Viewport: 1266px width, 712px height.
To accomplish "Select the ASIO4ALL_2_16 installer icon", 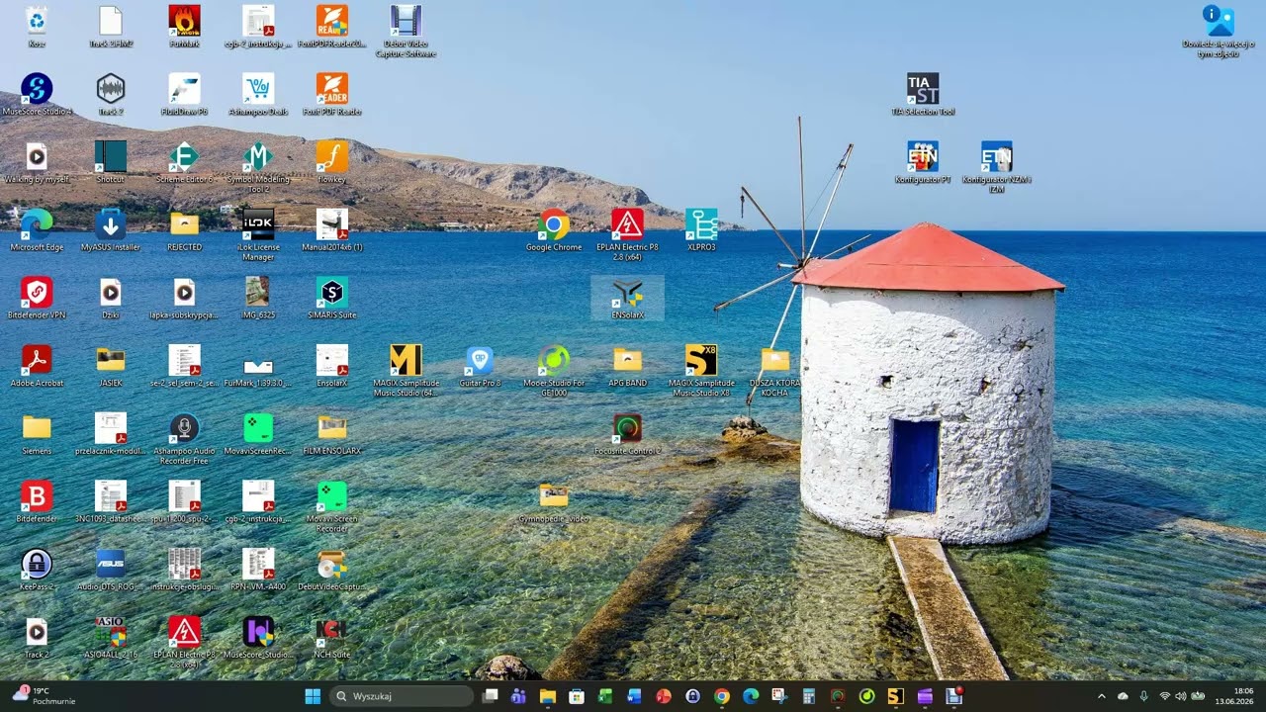I will click(x=111, y=637).
